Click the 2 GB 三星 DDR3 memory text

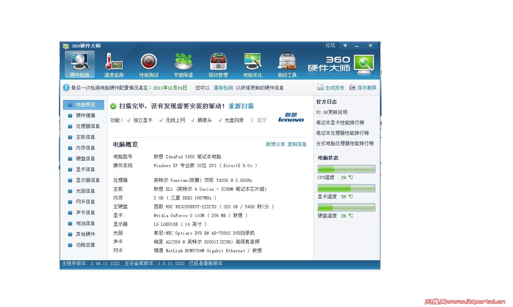185,198
